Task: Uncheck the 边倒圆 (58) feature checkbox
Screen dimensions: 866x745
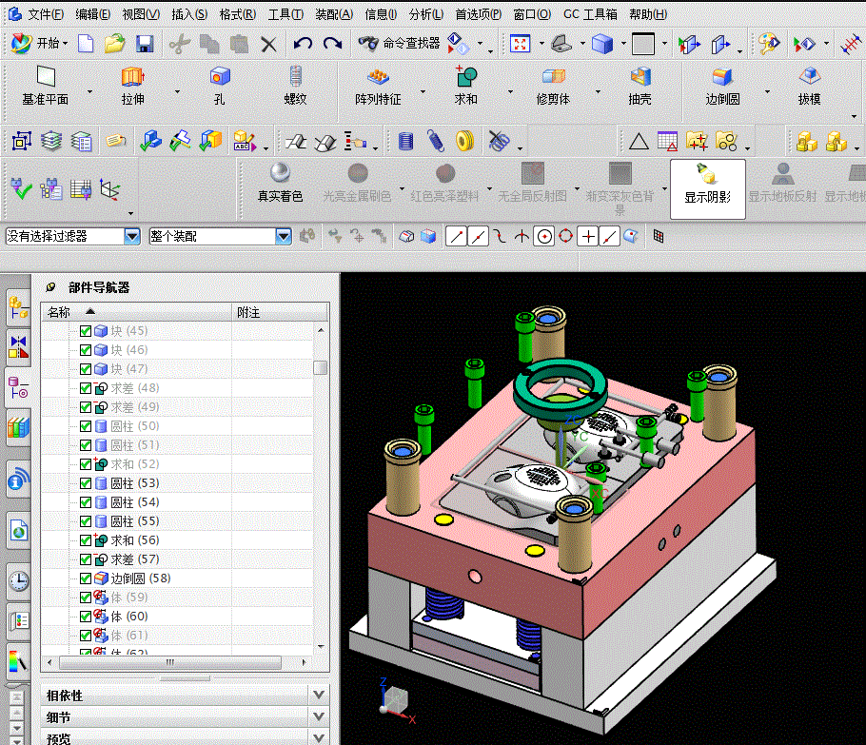Action: click(x=86, y=578)
